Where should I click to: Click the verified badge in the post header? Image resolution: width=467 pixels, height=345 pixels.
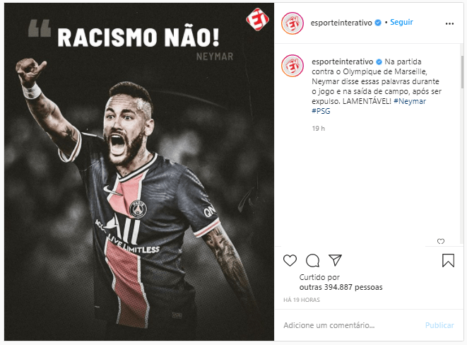378,23
